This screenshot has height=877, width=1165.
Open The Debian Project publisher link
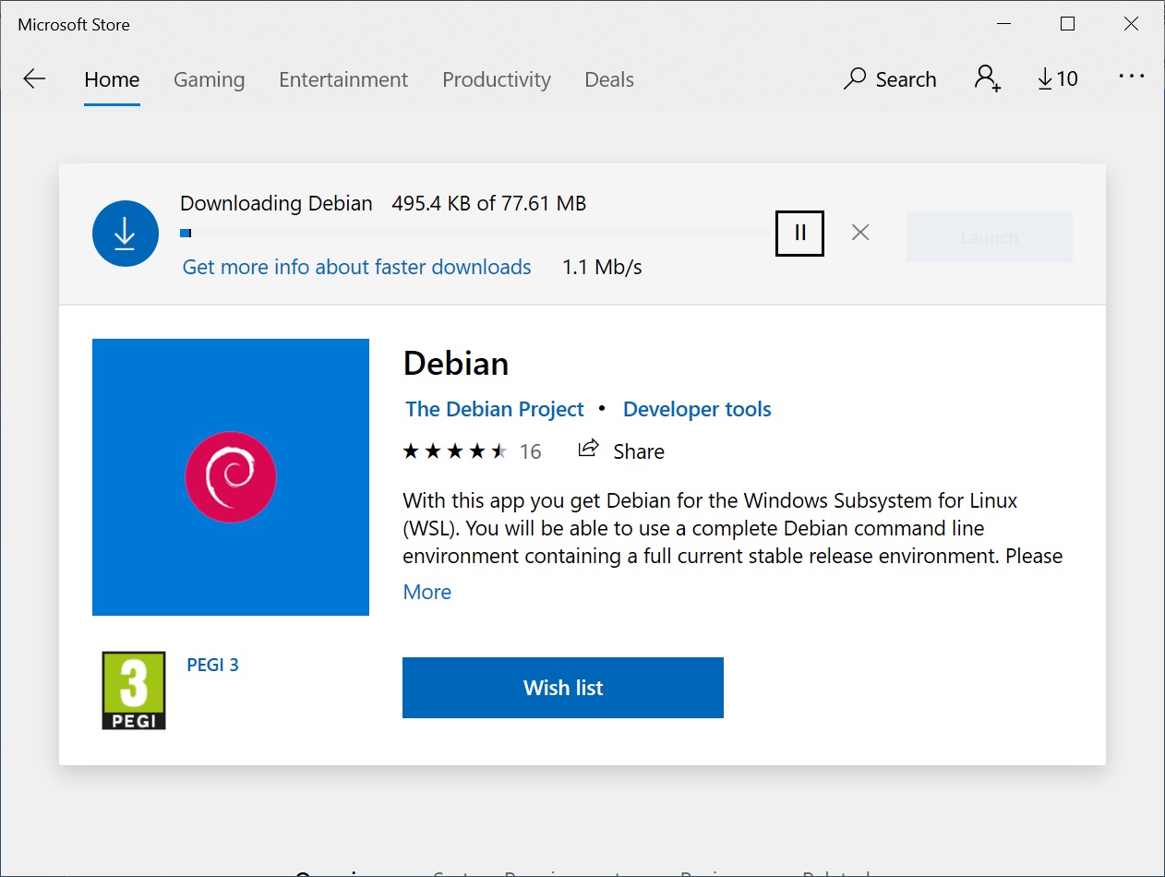coord(495,409)
